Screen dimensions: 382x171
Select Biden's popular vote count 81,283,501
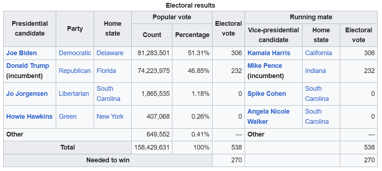[x=153, y=53]
